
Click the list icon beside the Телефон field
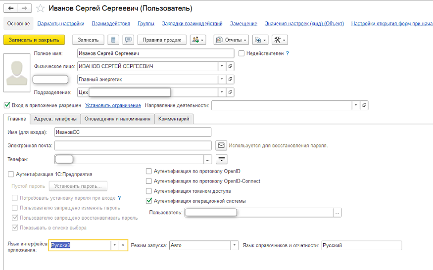tap(222, 159)
